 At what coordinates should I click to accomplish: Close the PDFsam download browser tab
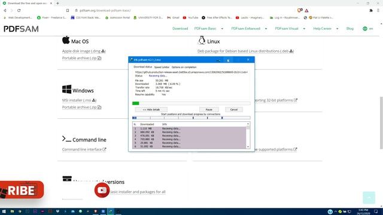(x=51, y=3)
